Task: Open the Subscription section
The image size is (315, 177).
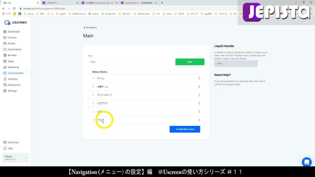Action: coord(14,49)
